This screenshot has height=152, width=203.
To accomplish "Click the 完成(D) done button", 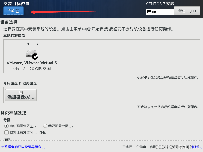I will pos(13,11).
